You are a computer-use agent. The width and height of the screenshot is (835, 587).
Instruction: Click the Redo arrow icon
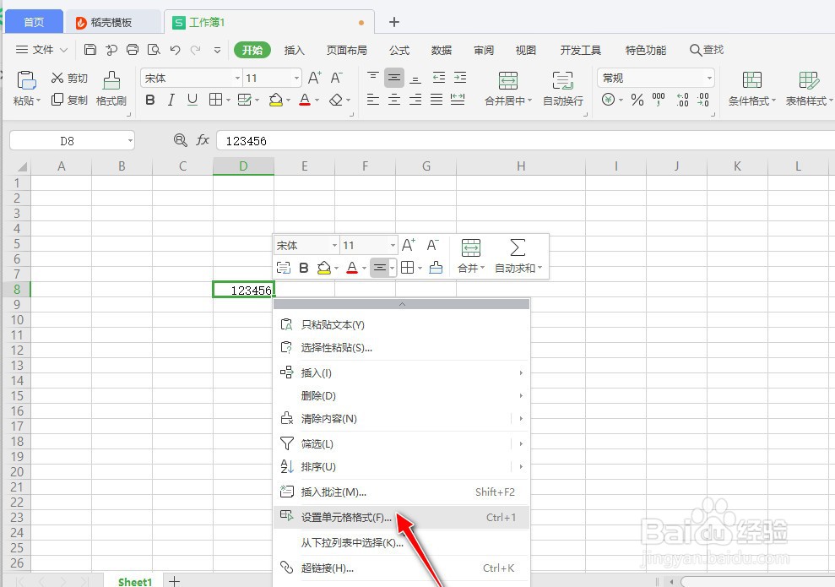coord(196,50)
